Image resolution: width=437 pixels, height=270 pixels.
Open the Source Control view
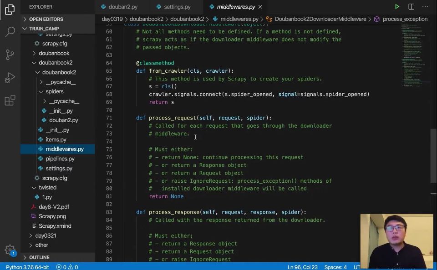point(10,55)
